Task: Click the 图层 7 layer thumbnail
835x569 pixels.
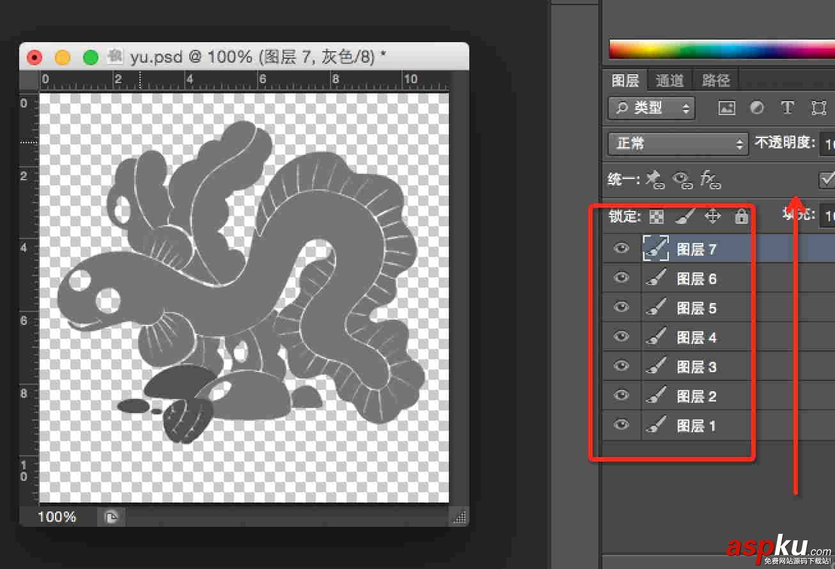Action: click(x=655, y=248)
